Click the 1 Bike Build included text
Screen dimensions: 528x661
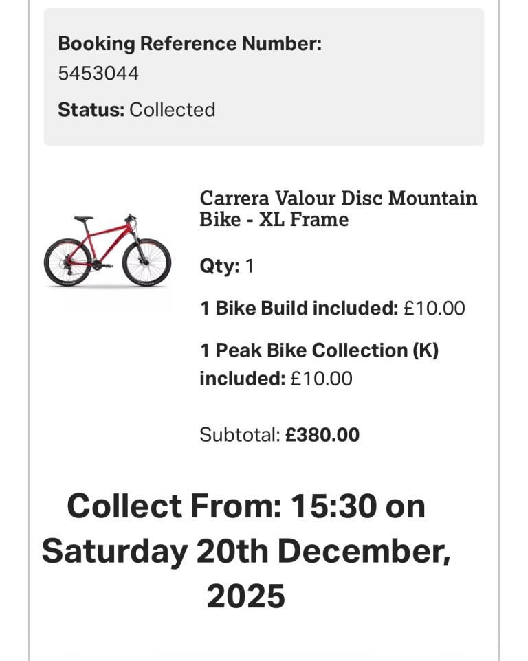[299, 309]
